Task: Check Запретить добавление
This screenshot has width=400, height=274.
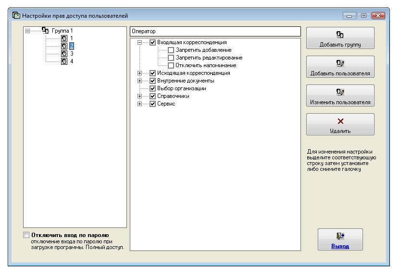Action: point(171,50)
